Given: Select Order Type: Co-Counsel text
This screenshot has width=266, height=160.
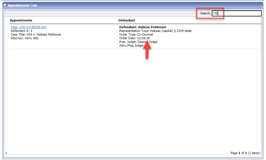Looking at the screenshot, I should pyautogui.click(x=136, y=34).
